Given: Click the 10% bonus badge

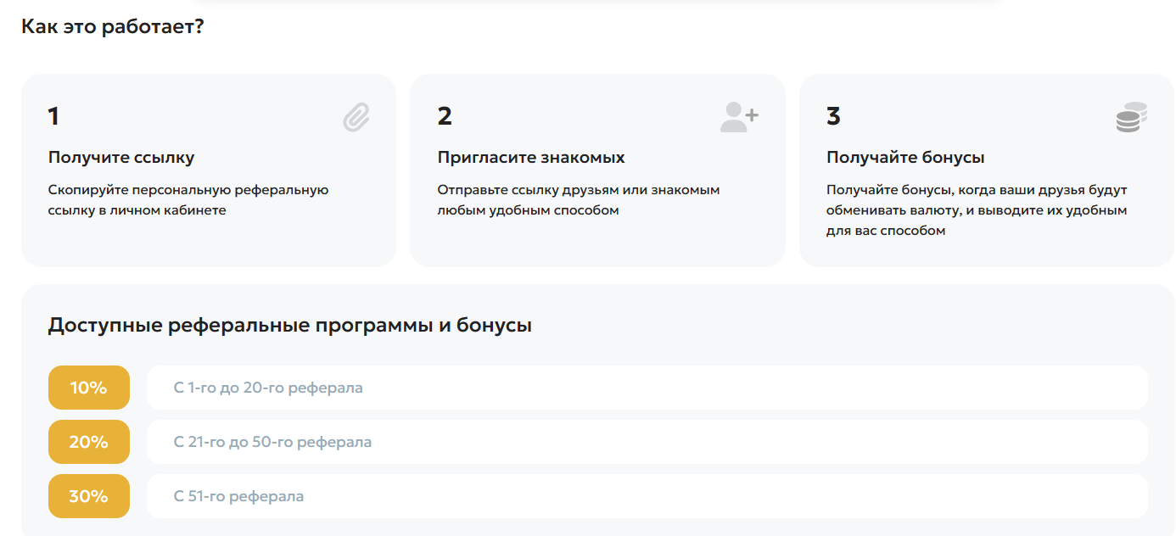Looking at the screenshot, I should click(x=88, y=388).
